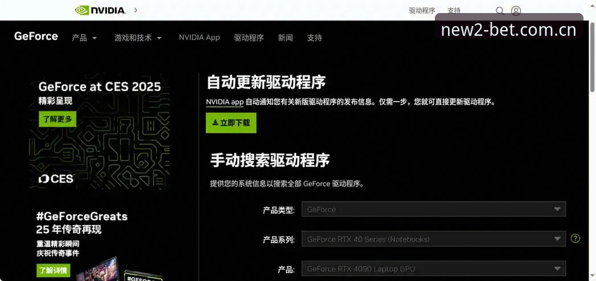The width and height of the screenshot is (596, 281).
Task: Click the 了解更多 button on CES banner
Action: click(x=57, y=119)
